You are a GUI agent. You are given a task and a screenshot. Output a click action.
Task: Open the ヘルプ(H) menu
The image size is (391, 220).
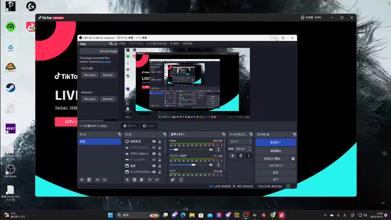pos(187,44)
